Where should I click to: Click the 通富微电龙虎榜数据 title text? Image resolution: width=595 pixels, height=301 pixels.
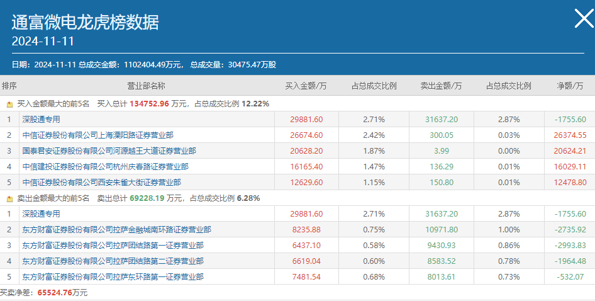tap(85, 22)
